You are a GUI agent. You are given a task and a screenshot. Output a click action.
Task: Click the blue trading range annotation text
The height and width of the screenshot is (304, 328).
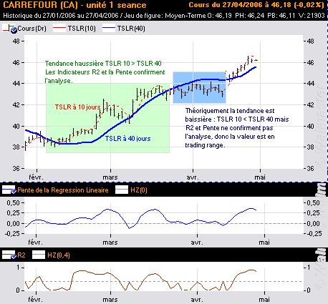(x=237, y=128)
